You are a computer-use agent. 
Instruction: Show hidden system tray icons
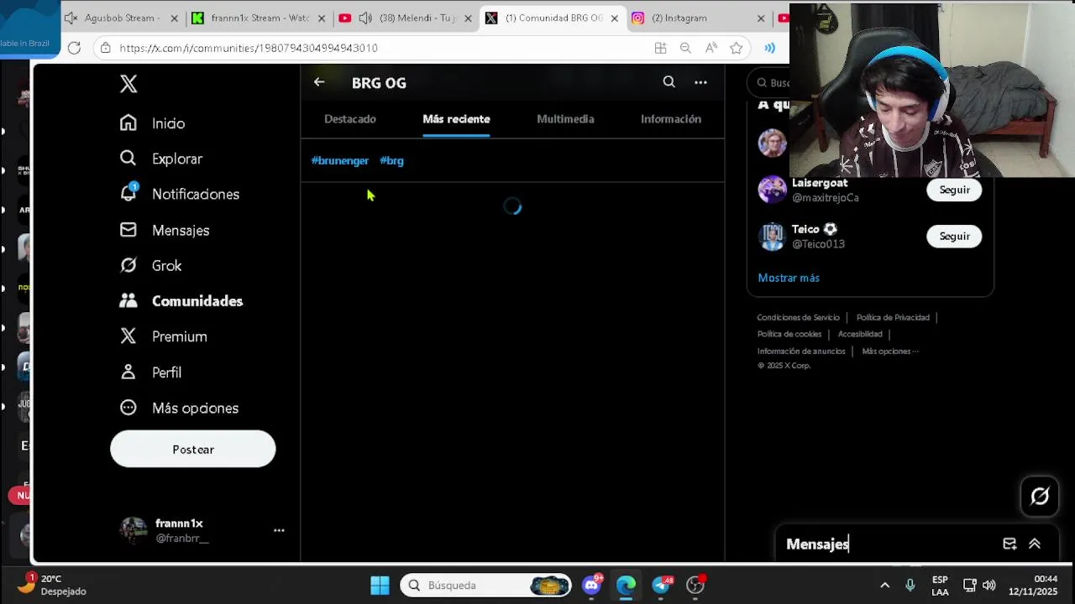tap(884, 585)
